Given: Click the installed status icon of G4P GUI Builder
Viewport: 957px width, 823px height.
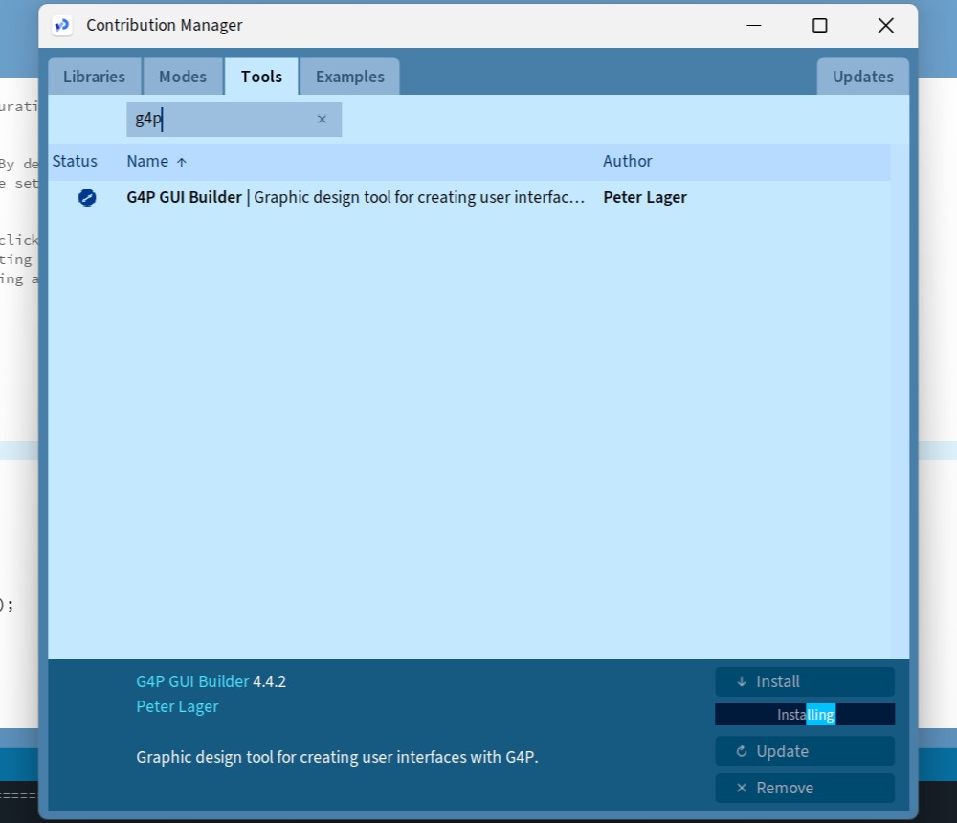Looking at the screenshot, I should (x=87, y=198).
